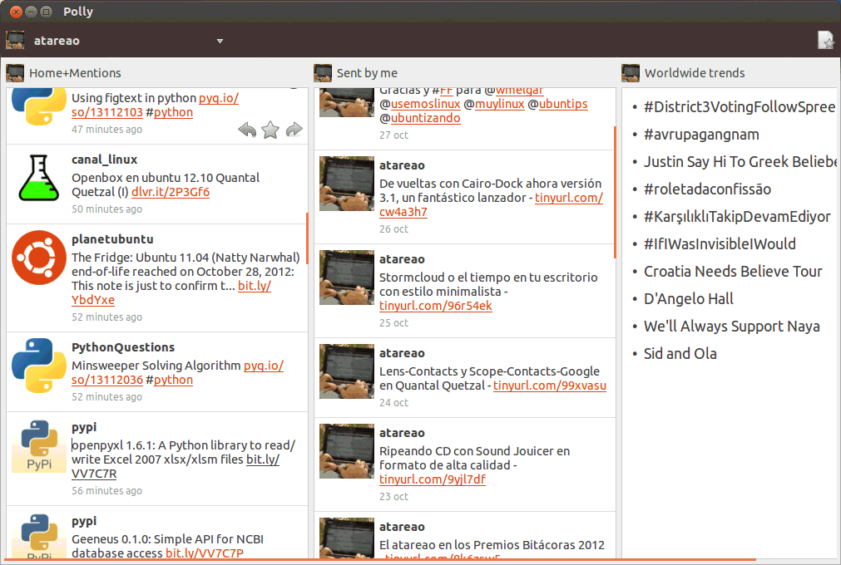Open avatar on Cairo-Dock tweet
The image size is (841, 565).
[x=347, y=184]
